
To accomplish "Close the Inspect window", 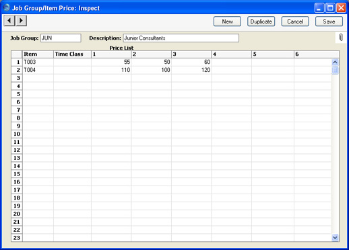I will pyautogui.click(x=341, y=8).
